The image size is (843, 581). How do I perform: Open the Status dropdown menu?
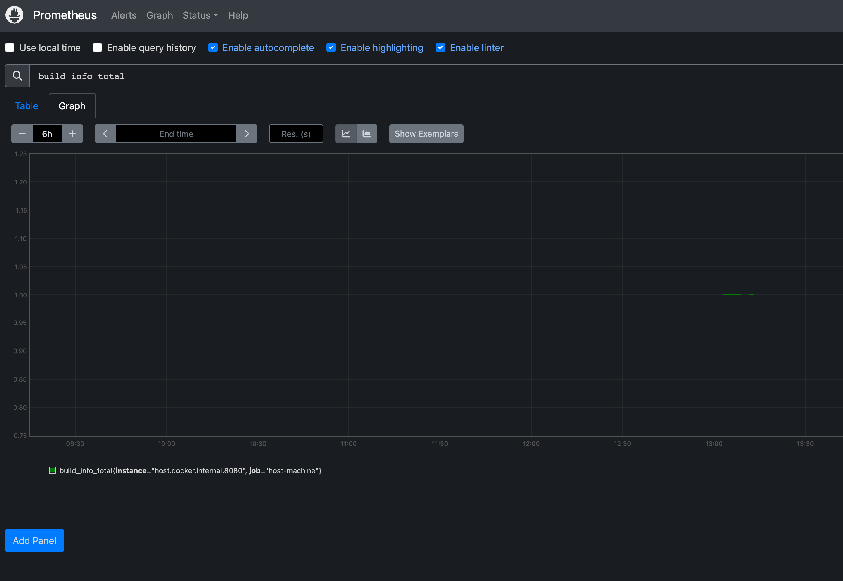pyautogui.click(x=200, y=15)
